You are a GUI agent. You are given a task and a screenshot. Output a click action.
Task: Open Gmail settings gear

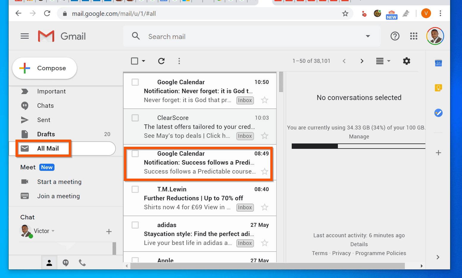[407, 61]
